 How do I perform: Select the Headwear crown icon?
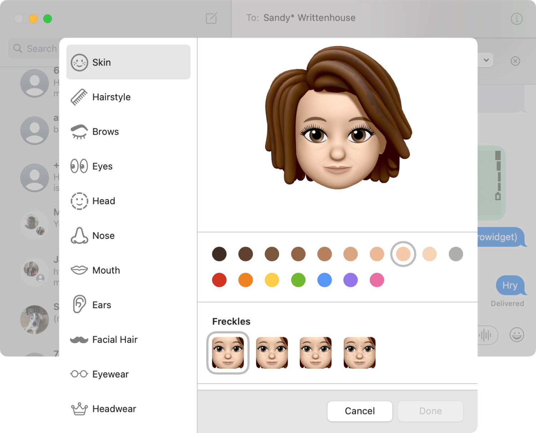[79, 409]
